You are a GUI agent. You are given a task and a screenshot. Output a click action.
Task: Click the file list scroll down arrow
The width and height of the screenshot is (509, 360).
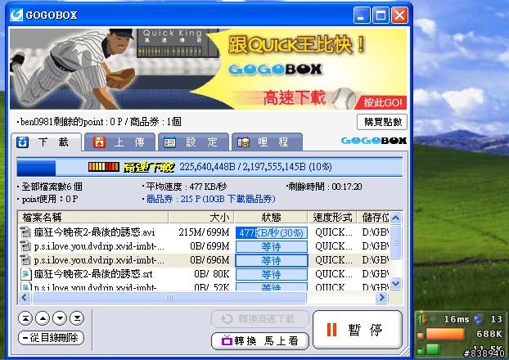[x=396, y=283]
